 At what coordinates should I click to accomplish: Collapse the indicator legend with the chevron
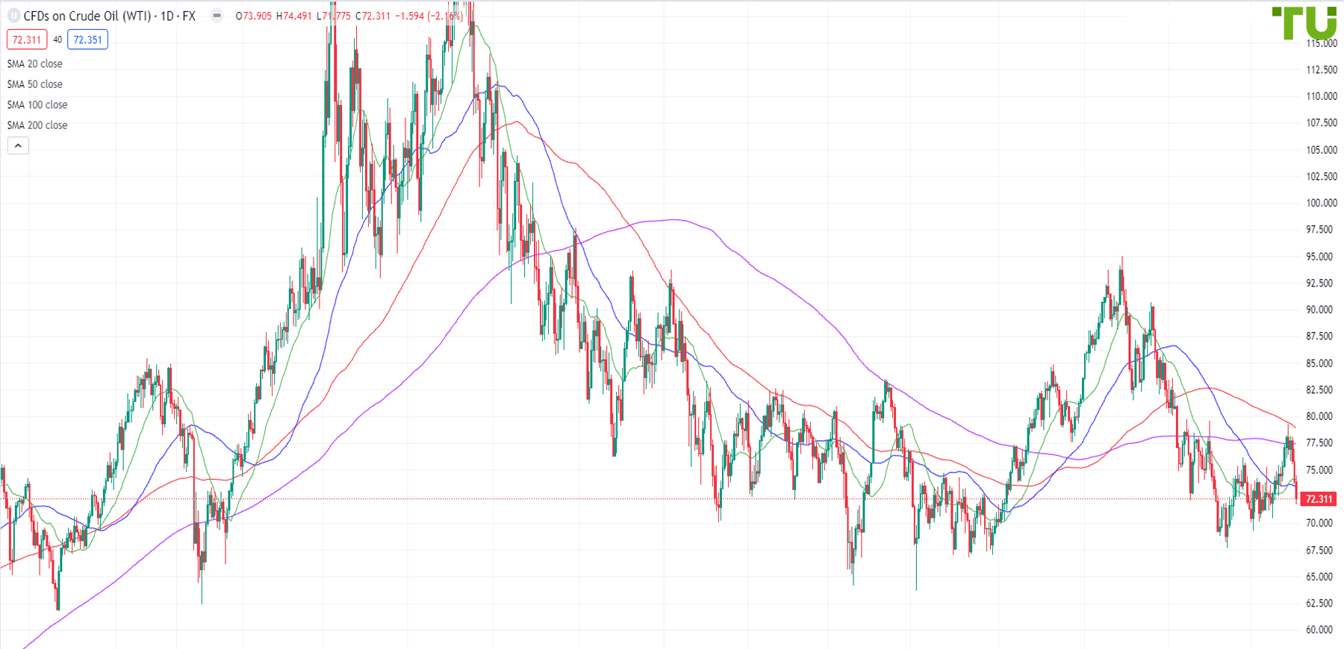coord(18,145)
